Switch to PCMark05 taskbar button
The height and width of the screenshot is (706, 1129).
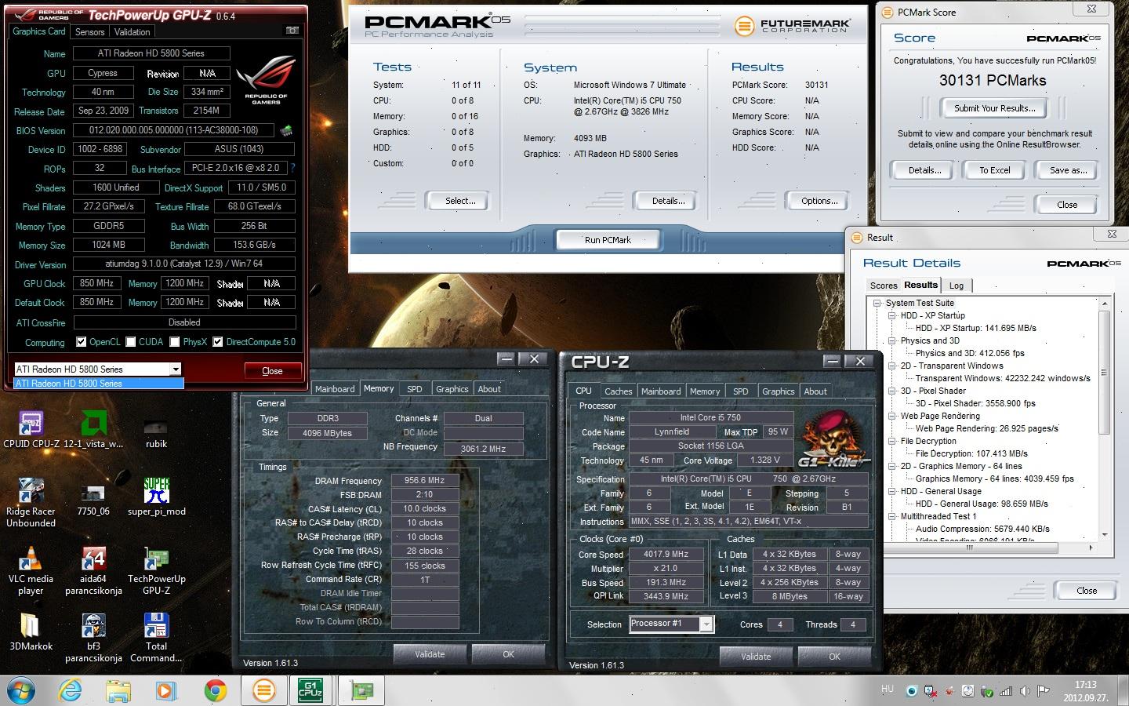pyautogui.click(x=263, y=690)
